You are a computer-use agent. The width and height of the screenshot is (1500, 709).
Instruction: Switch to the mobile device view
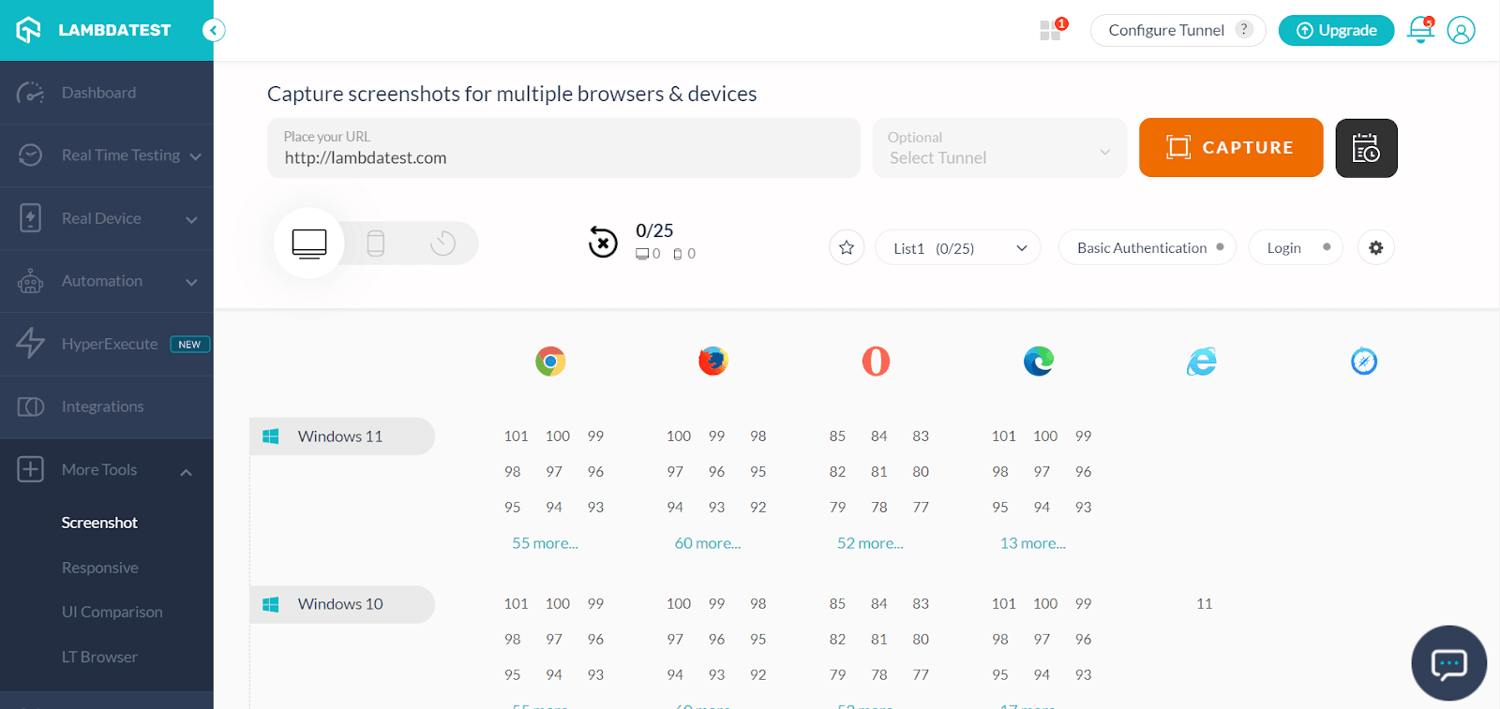376,244
